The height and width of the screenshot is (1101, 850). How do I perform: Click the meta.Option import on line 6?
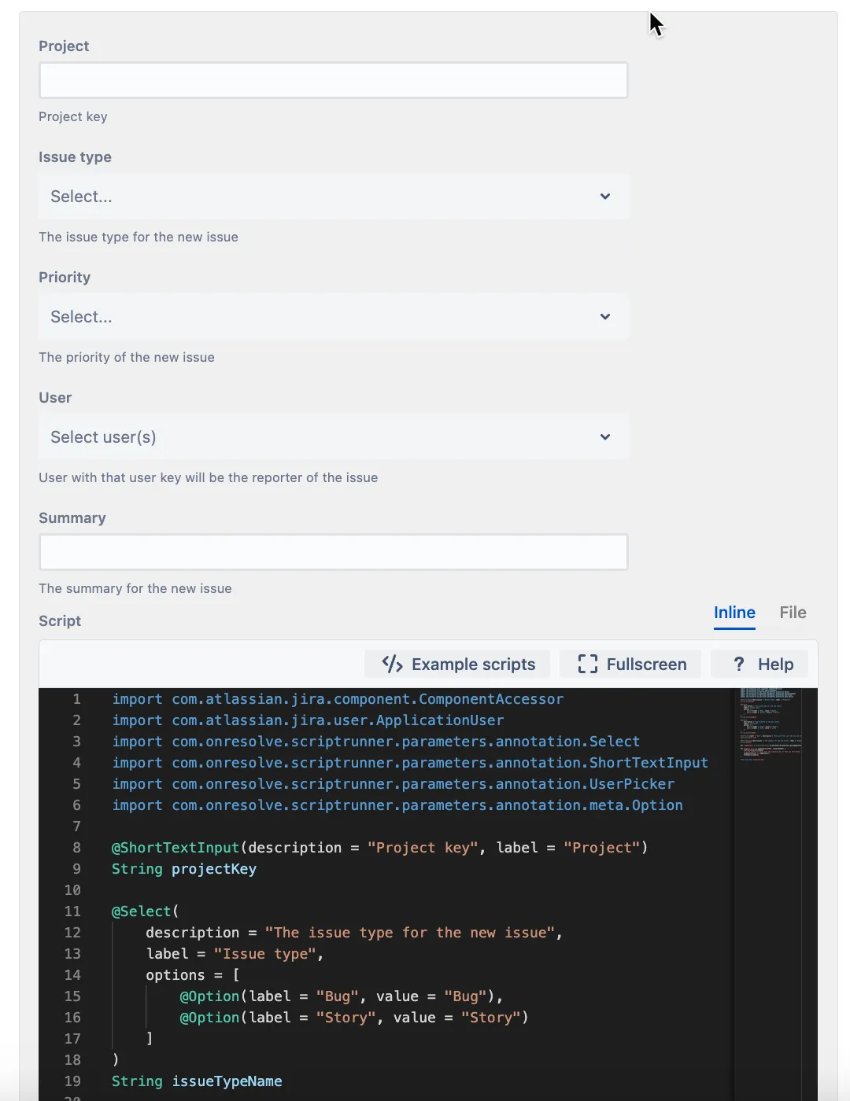397,805
